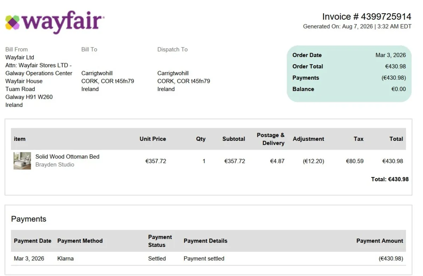The width and height of the screenshot is (423, 276).
Task: Click the Payment settled details text
Action: click(x=204, y=258)
